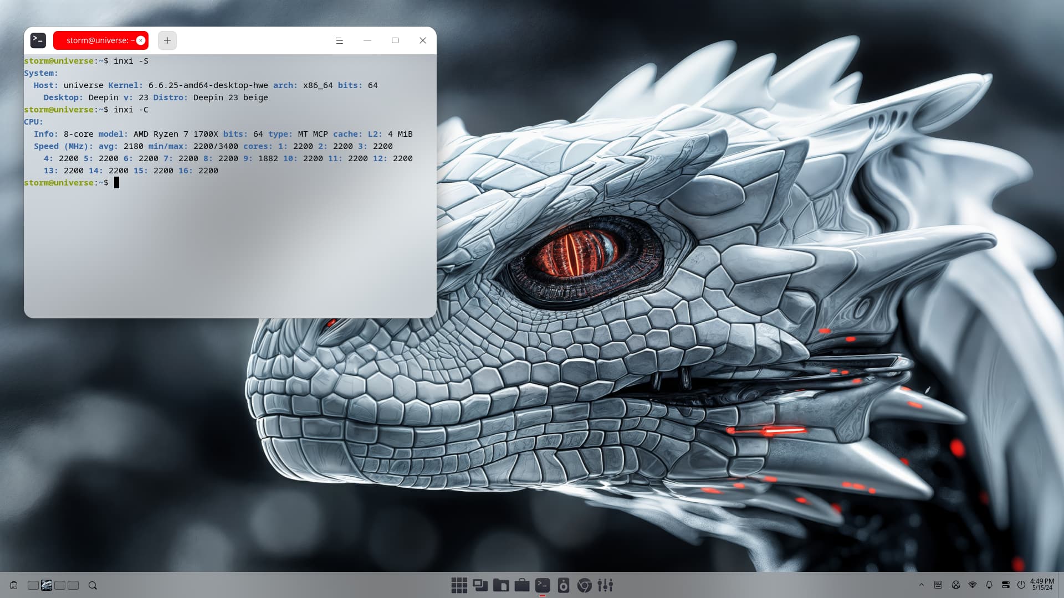Open the terminal hamburger menu
The height and width of the screenshot is (598, 1064).
coord(340,40)
